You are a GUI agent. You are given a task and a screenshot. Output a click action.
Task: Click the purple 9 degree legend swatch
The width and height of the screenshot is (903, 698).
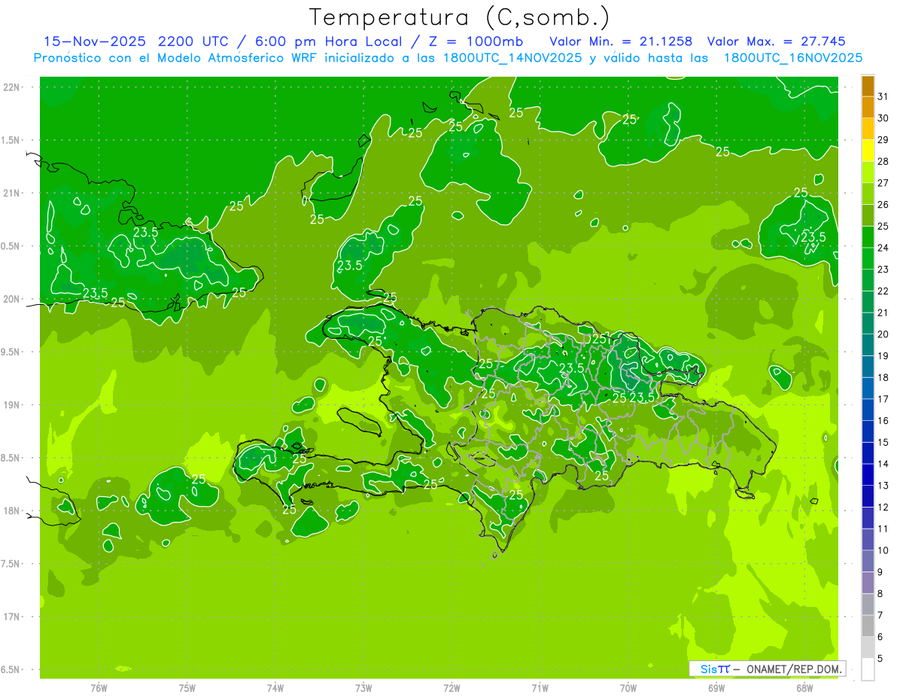pos(868,562)
